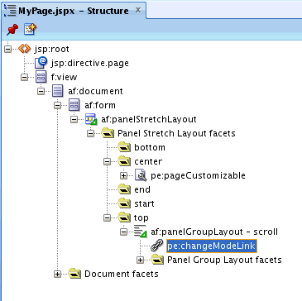Select the center facet label
Screen dimensions: 302x301
pyautogui.click(x=148, y=161)
